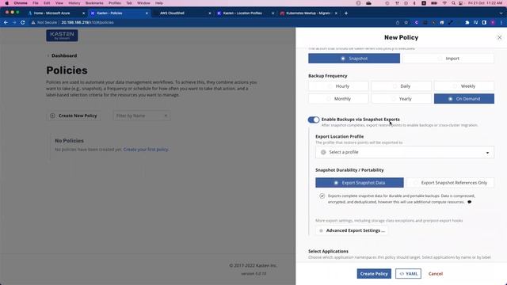
Task: Open the Window menu
Action: 143,3
